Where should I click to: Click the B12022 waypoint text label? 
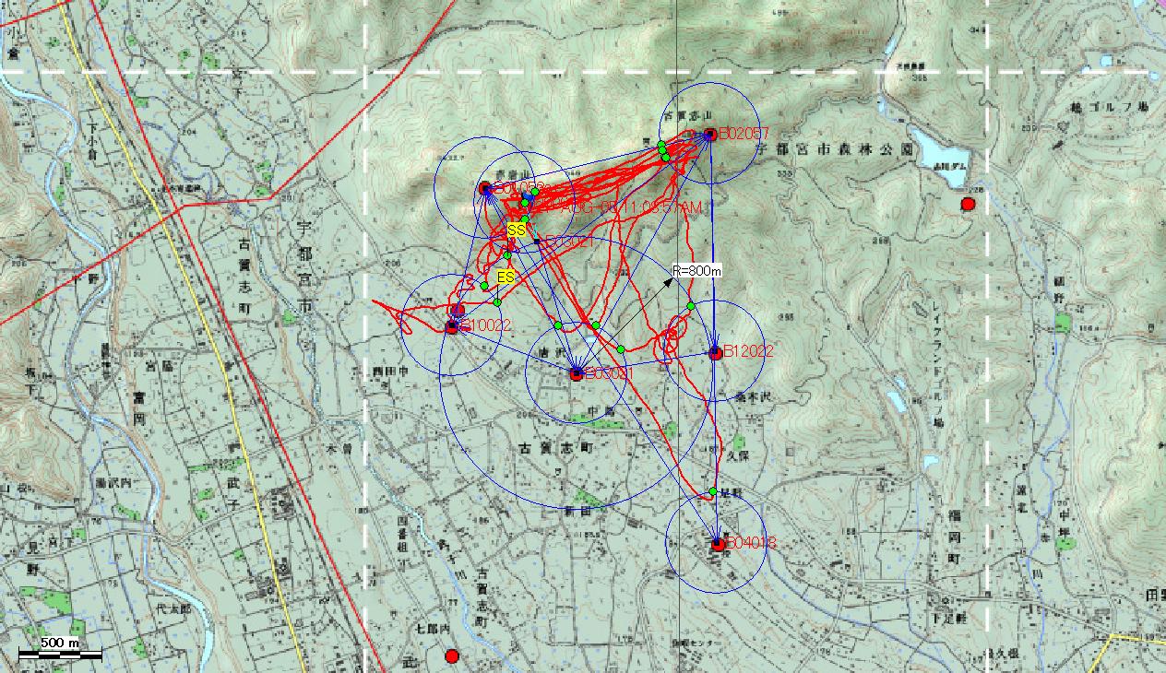click(748, 351)
